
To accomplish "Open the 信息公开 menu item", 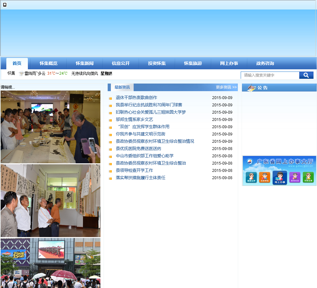I will (x=121, y=64).
